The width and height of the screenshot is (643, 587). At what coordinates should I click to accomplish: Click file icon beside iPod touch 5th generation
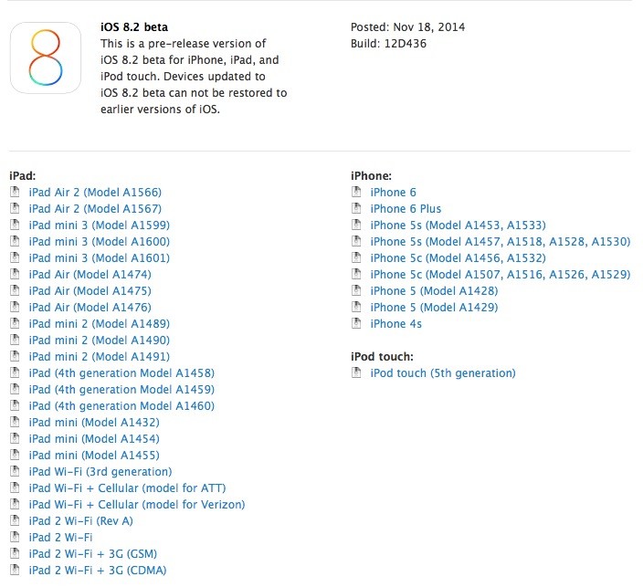356,372
